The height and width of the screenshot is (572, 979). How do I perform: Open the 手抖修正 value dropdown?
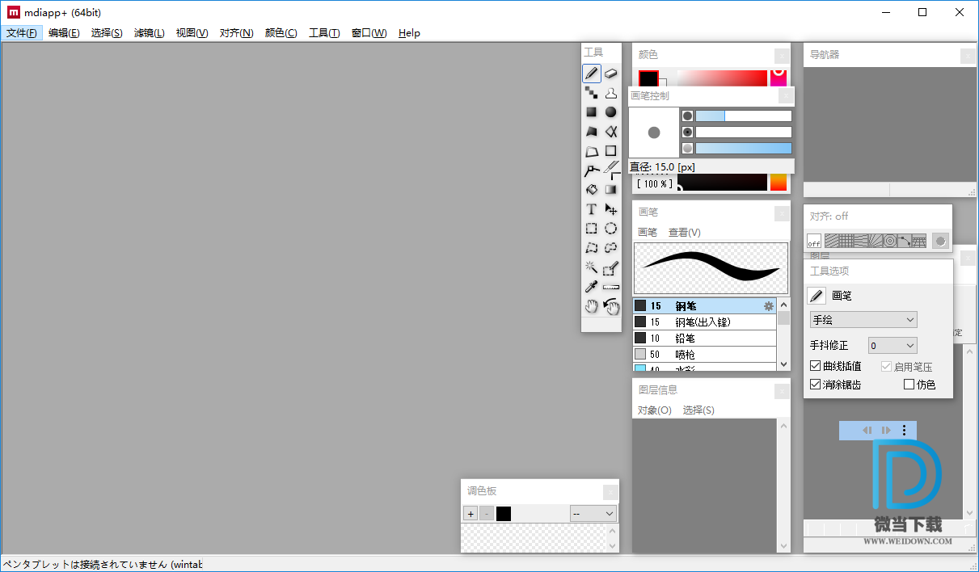coord(892,346)
